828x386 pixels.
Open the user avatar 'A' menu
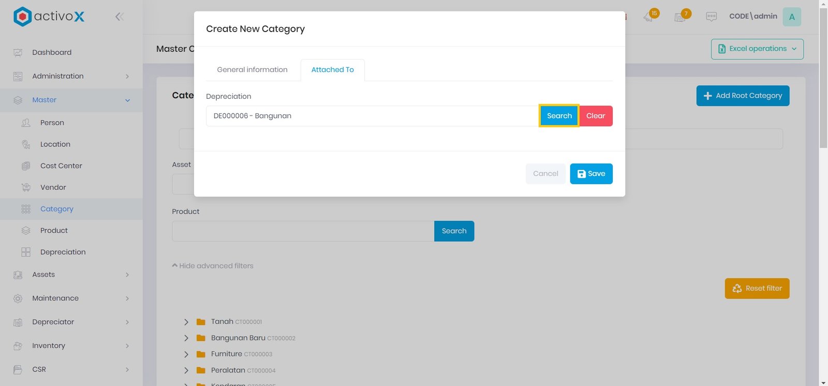pos(791,17)
